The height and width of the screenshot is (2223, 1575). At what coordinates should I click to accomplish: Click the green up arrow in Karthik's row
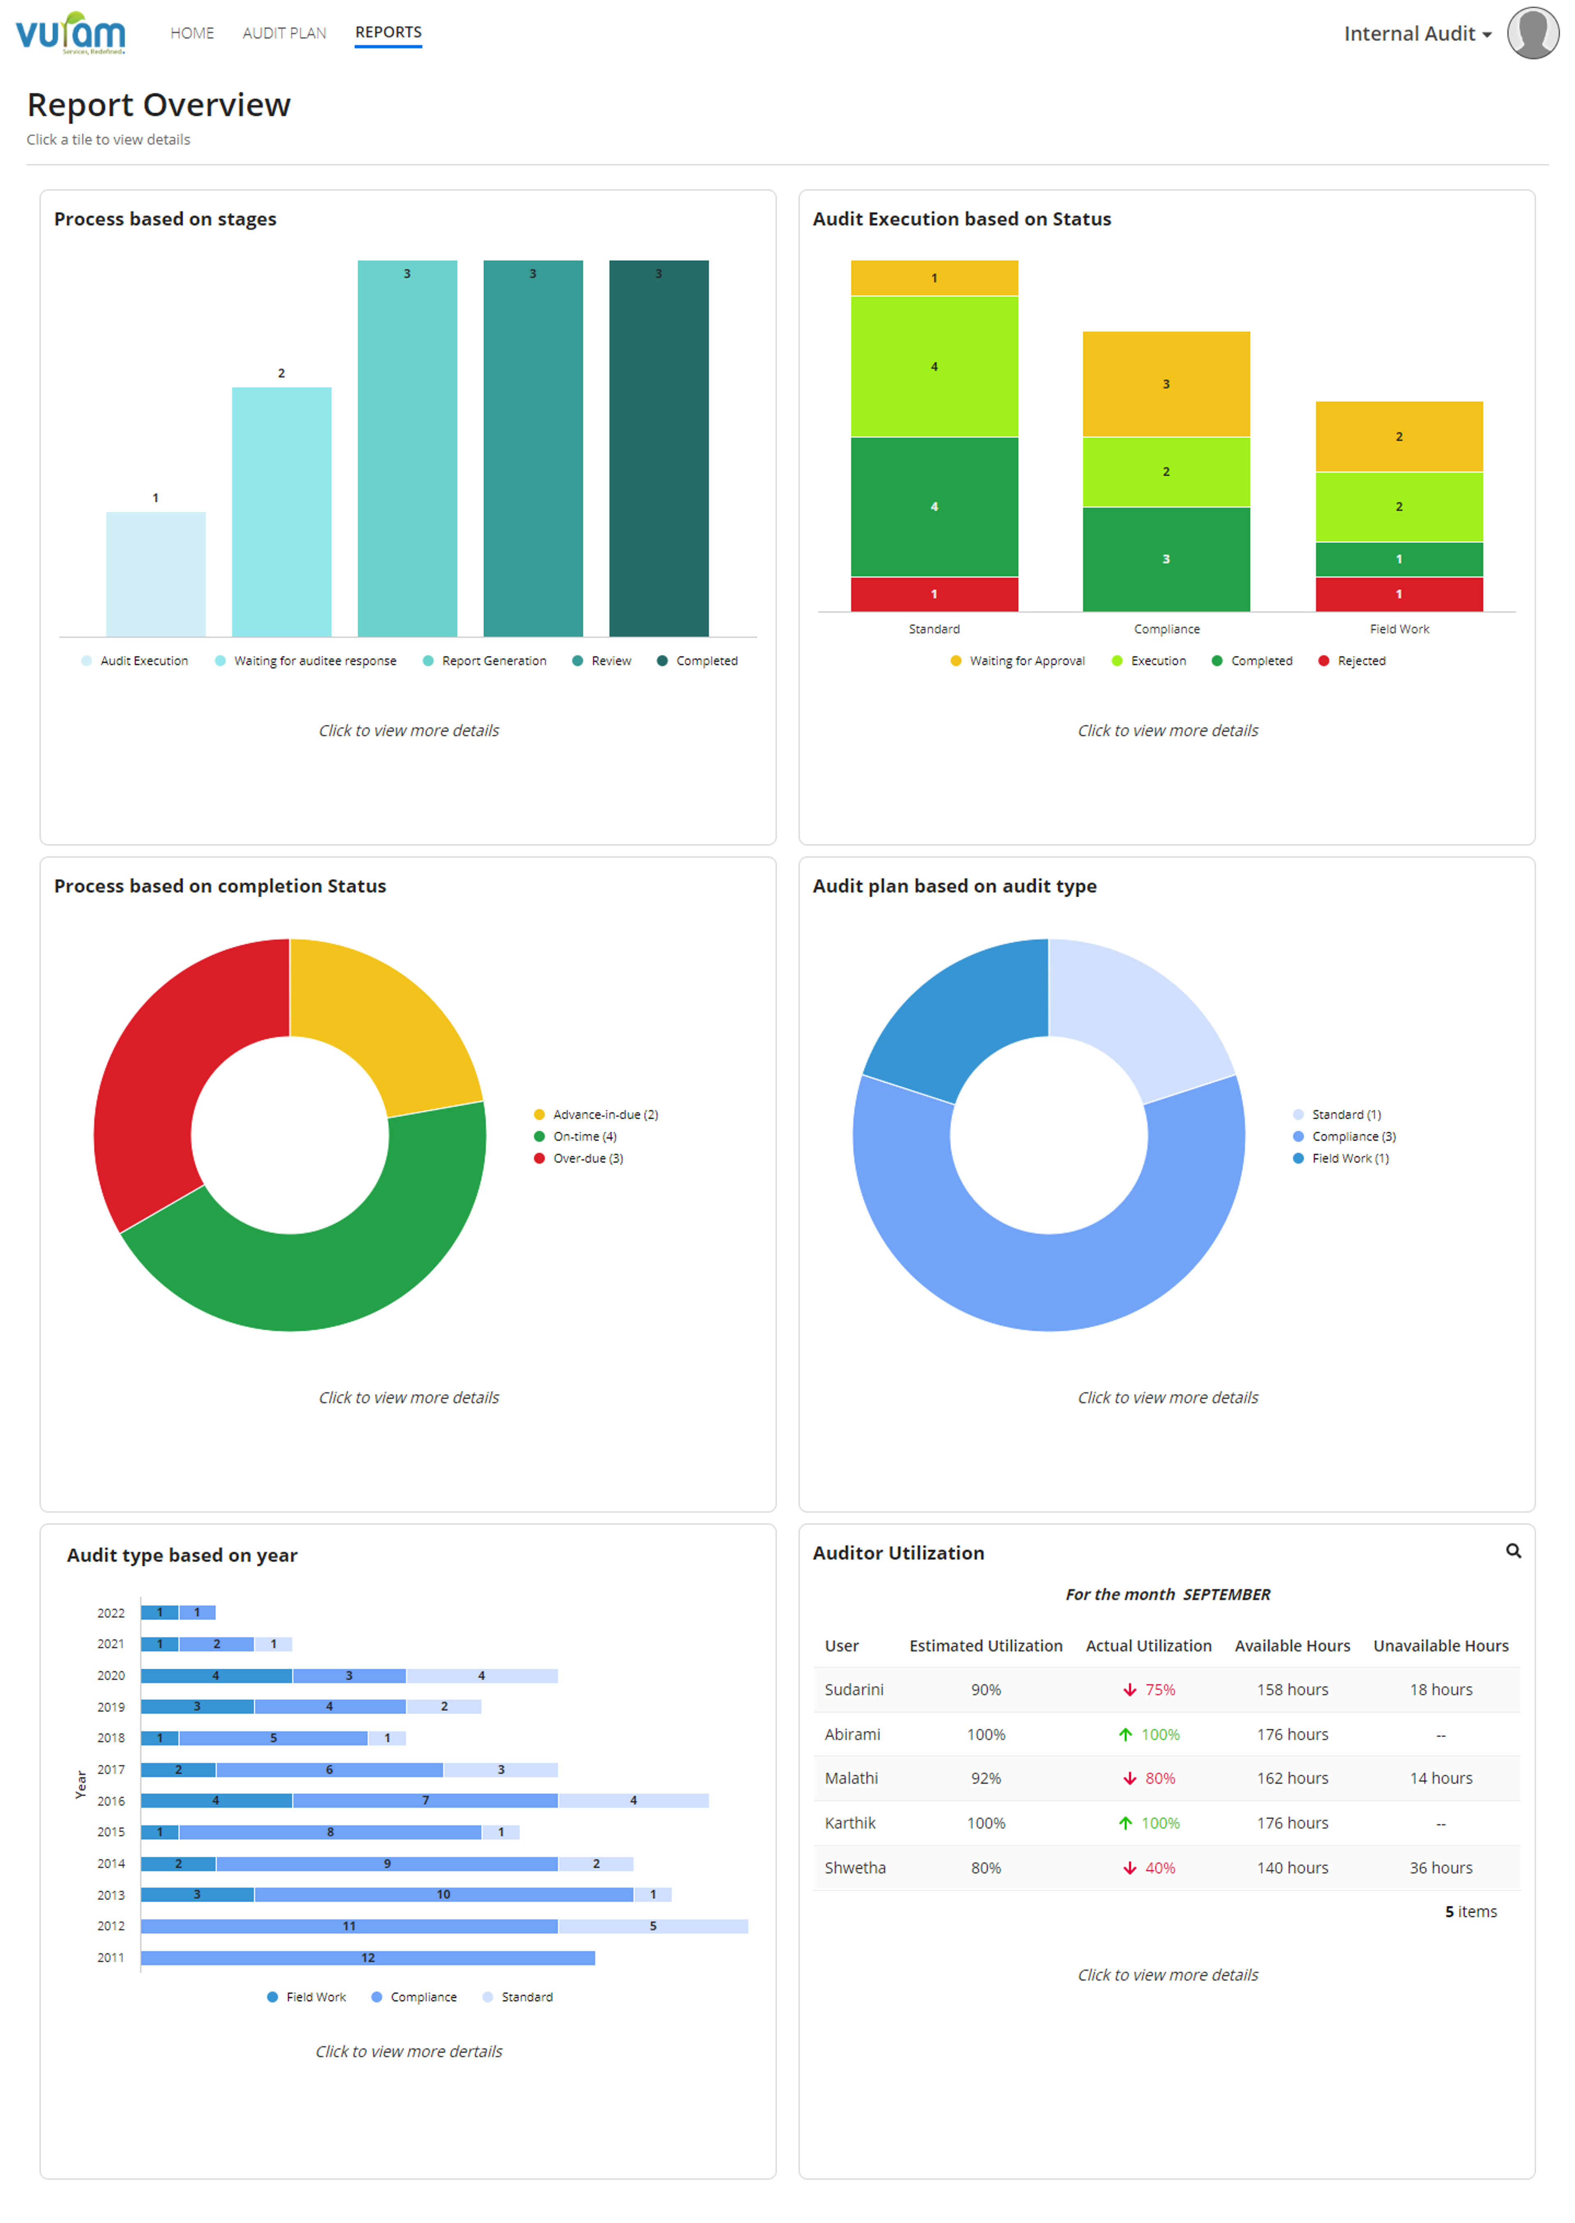pyautogui.click(x=1125, y=1823)
